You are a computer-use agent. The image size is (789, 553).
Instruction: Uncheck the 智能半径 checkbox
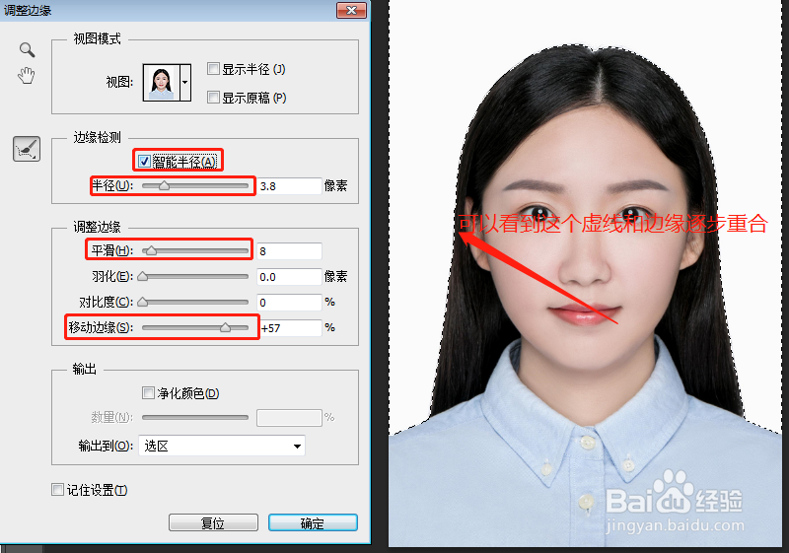pos(144,161)
